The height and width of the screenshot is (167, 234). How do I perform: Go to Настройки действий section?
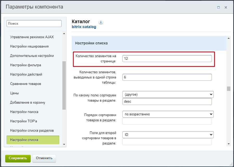(26, 74)
